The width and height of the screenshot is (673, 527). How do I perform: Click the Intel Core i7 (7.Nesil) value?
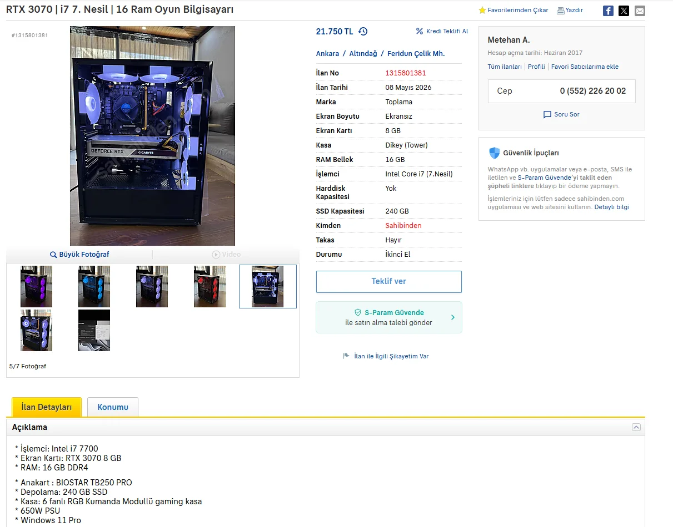[419, 174]
